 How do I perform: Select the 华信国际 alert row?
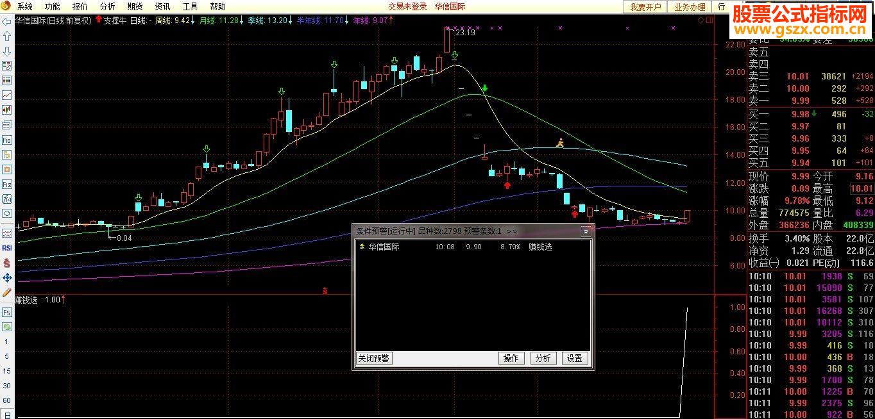click(473, 247)
